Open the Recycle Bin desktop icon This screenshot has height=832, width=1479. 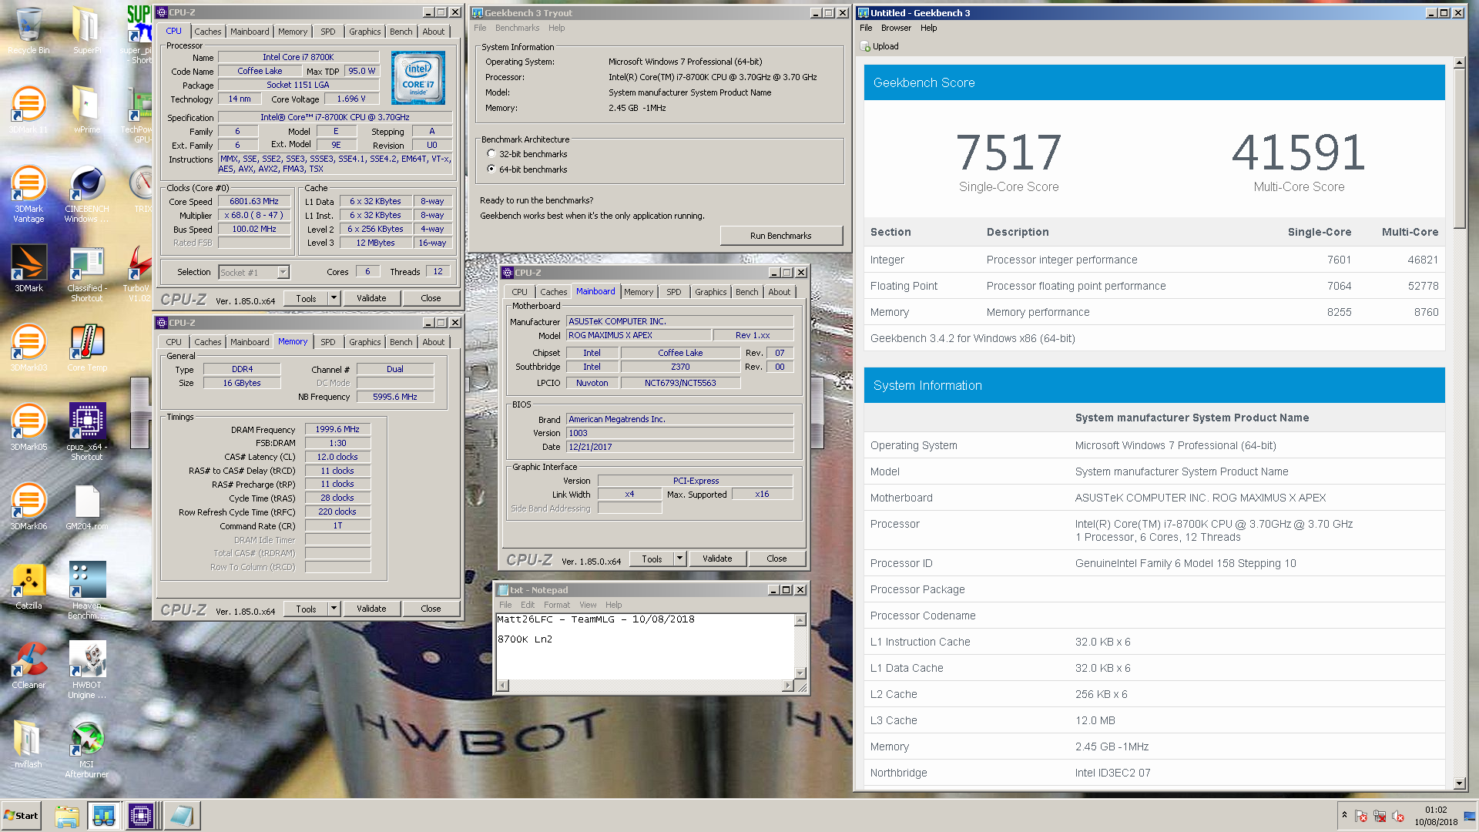pos(29,31)
